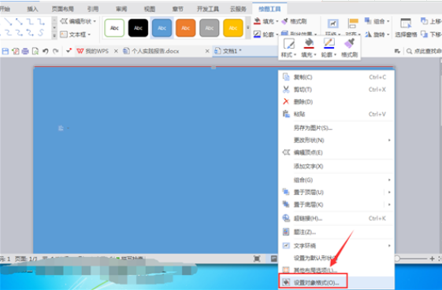442x290 pixels.
Task: Open the 章节 ribbon tab
Action: 177,9
